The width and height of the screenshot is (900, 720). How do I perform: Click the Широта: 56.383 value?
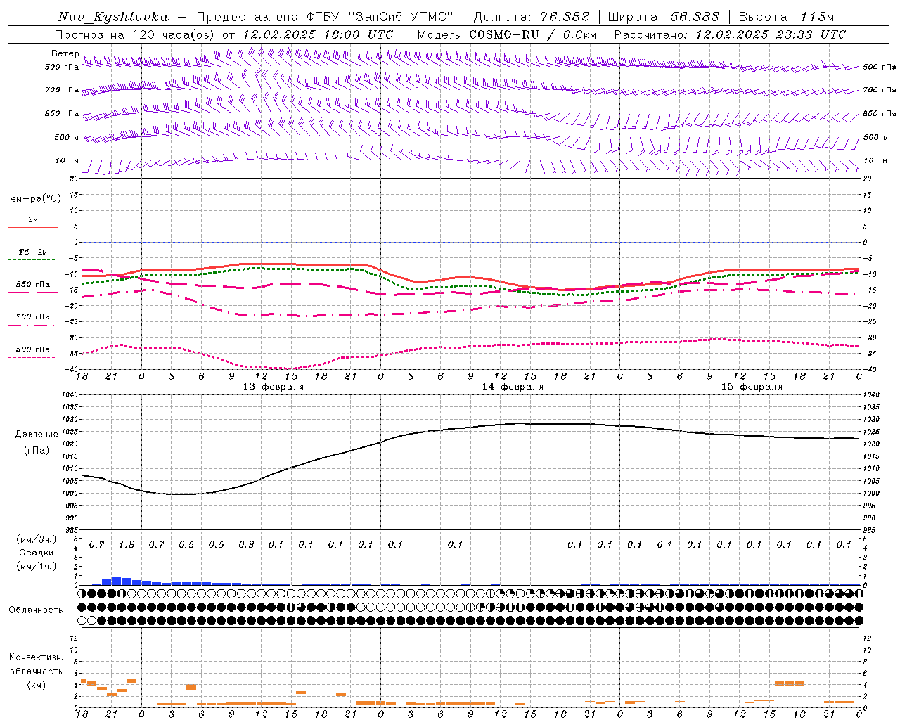663,17
